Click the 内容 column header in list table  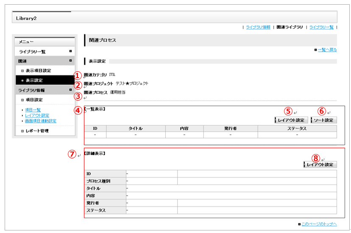(184, 128)
